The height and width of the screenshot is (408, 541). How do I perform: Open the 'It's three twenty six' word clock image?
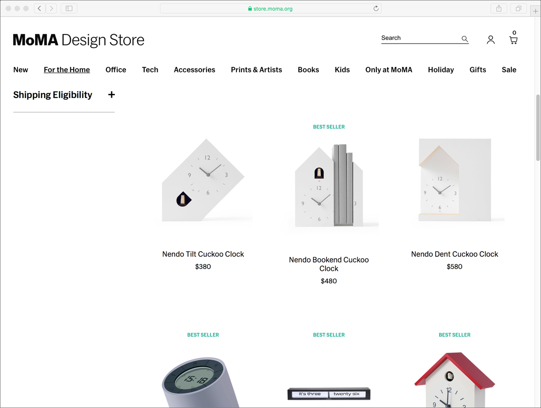tap(329, 393)
